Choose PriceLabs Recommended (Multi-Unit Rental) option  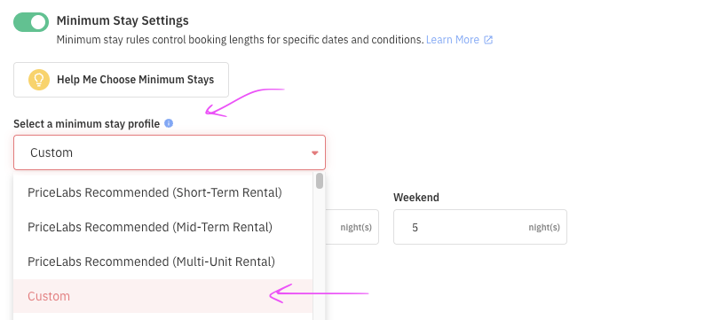point(151,261)
